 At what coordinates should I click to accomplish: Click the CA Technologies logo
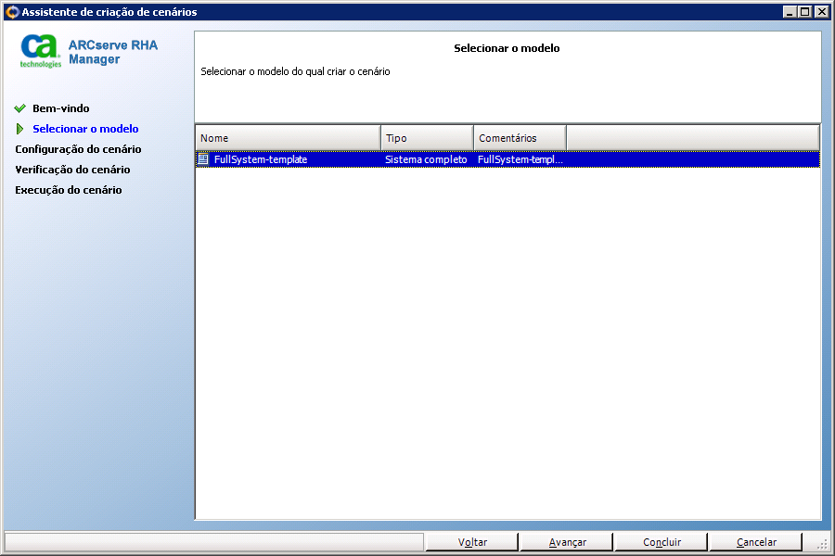click(41, 51)
